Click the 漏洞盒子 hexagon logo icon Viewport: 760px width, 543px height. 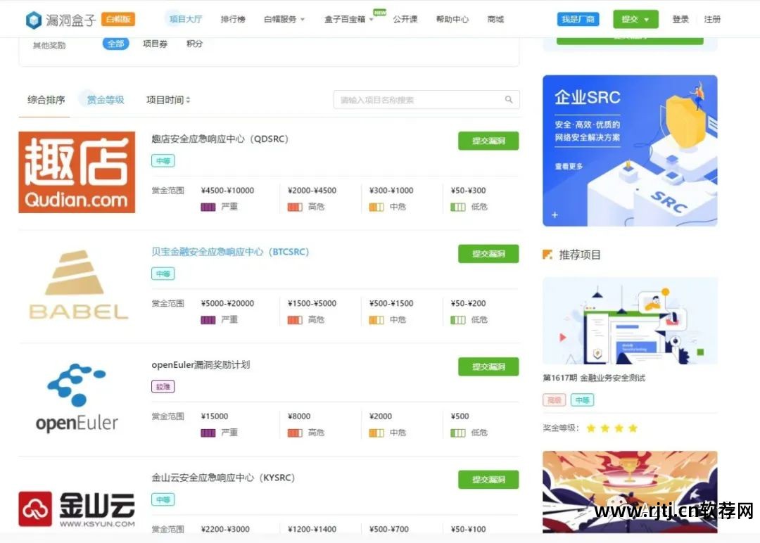[34, 20]
